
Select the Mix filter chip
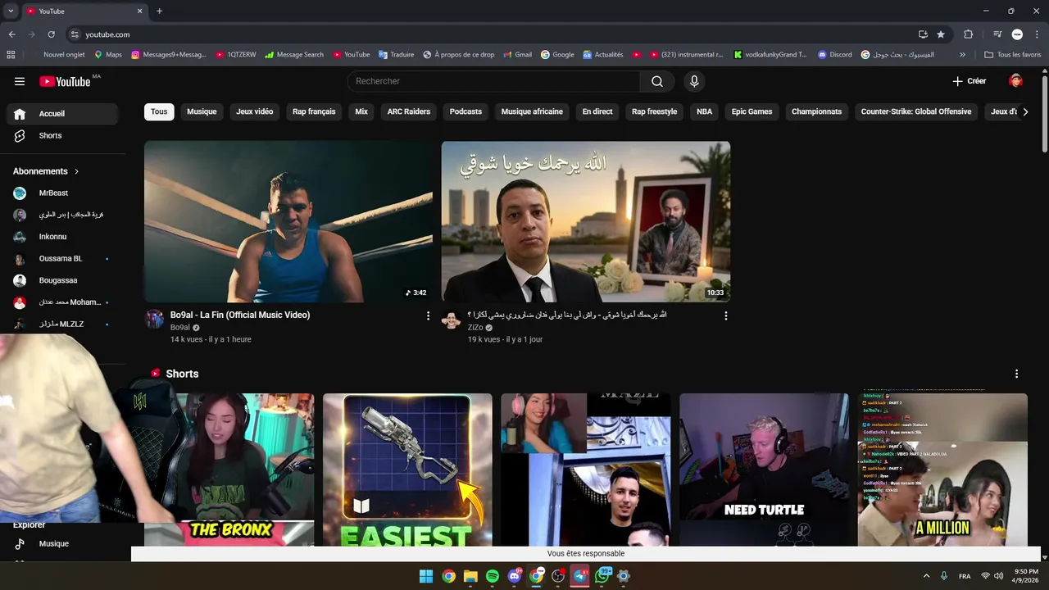pyautogui.click(x=361, y=111)
